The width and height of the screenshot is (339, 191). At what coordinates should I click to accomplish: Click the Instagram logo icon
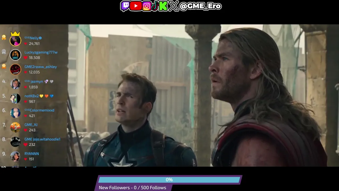(146, 6)
